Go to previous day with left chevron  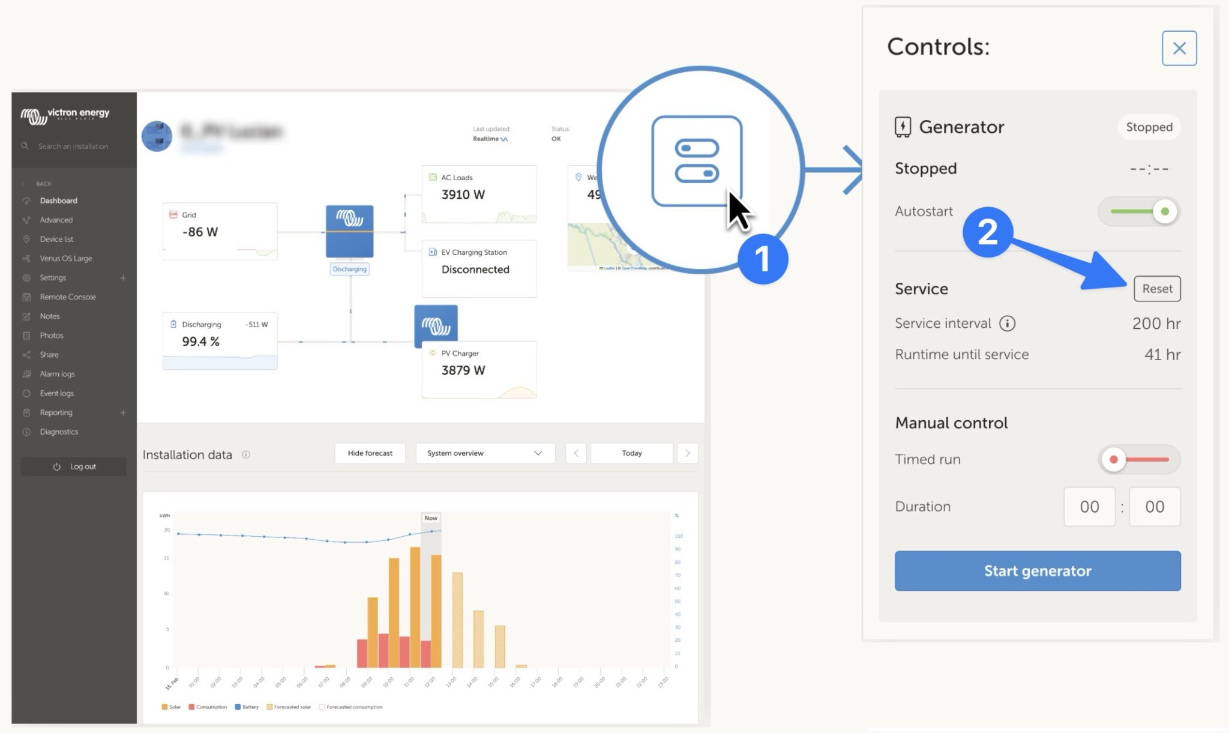pos(575,453)
